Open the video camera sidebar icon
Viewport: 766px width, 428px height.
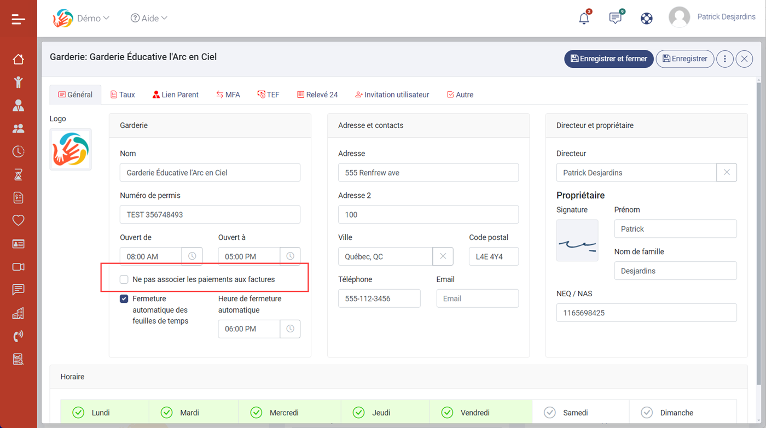point(18,267)
